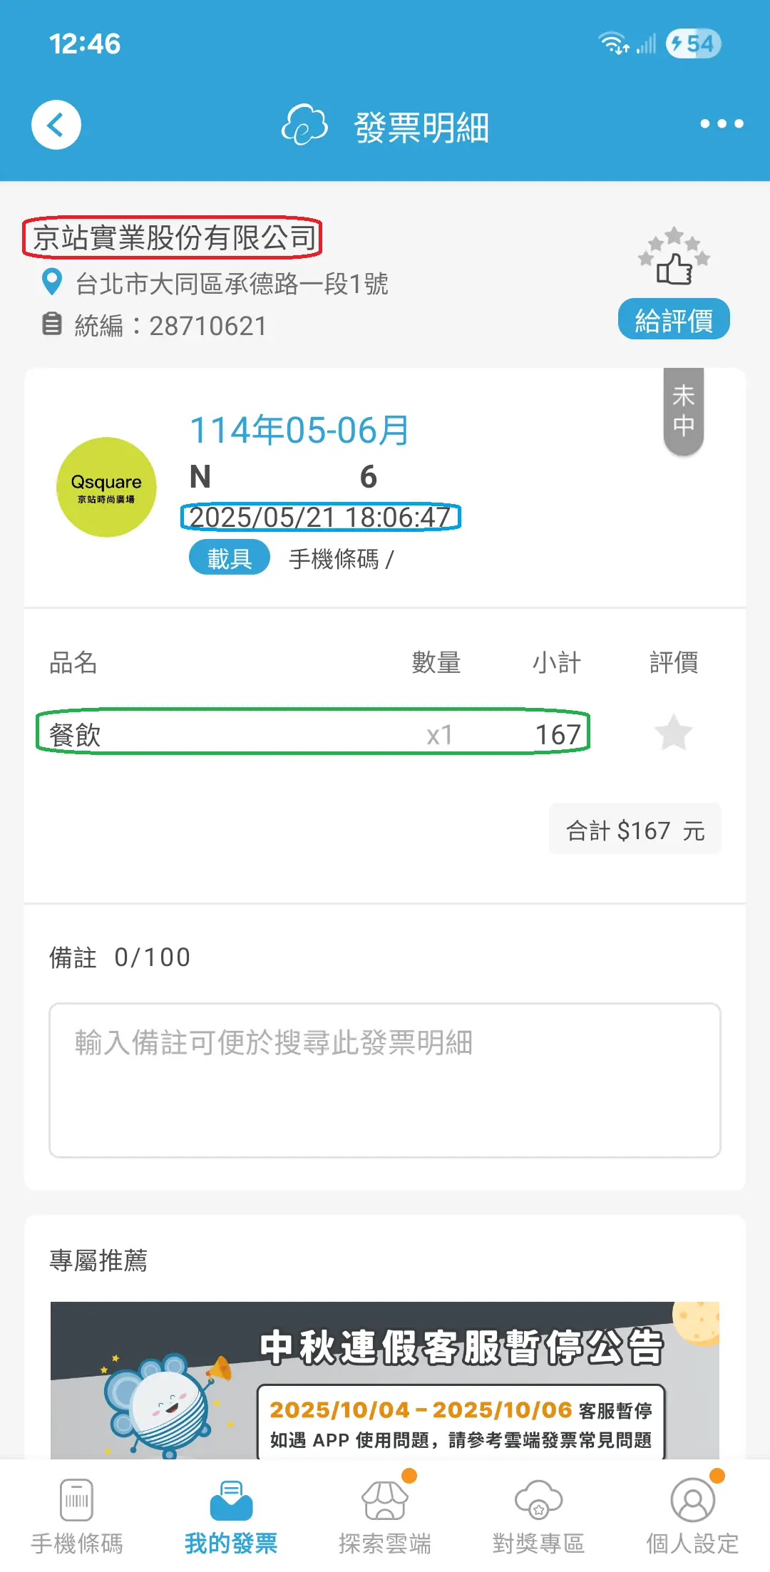This screenshot has width=770, height=1572.
Task: Tap the 載具 carrier badge
Action: pyautogui.click(x=229, y=558)
